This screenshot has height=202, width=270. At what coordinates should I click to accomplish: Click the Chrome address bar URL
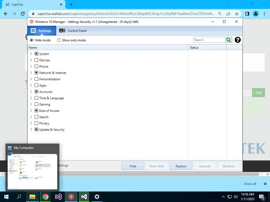coord(126,14)
